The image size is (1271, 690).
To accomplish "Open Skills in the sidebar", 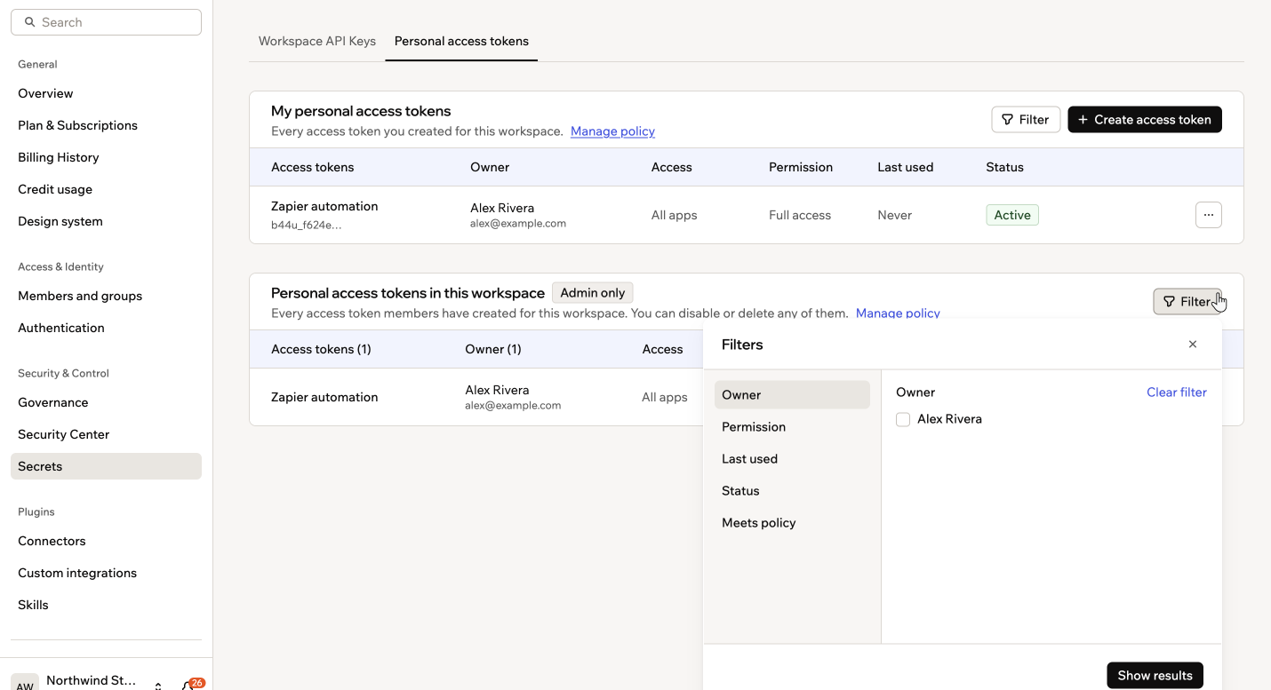I will [x=106, y=605].
